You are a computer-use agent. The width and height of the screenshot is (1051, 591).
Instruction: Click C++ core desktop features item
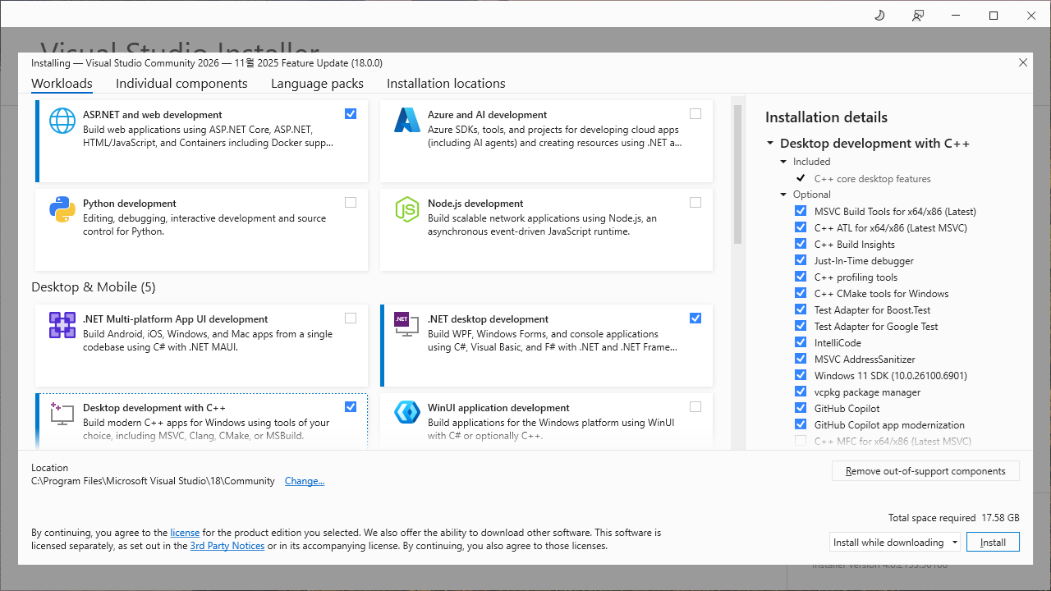[x=872, y=179]
